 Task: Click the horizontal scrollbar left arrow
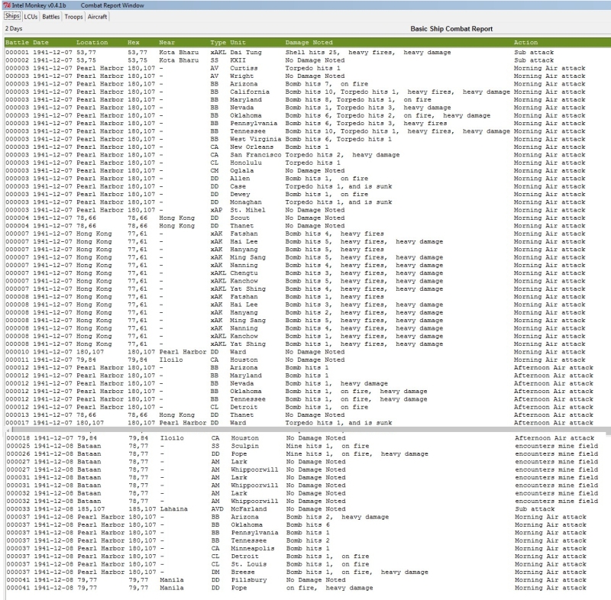point(8,431)
